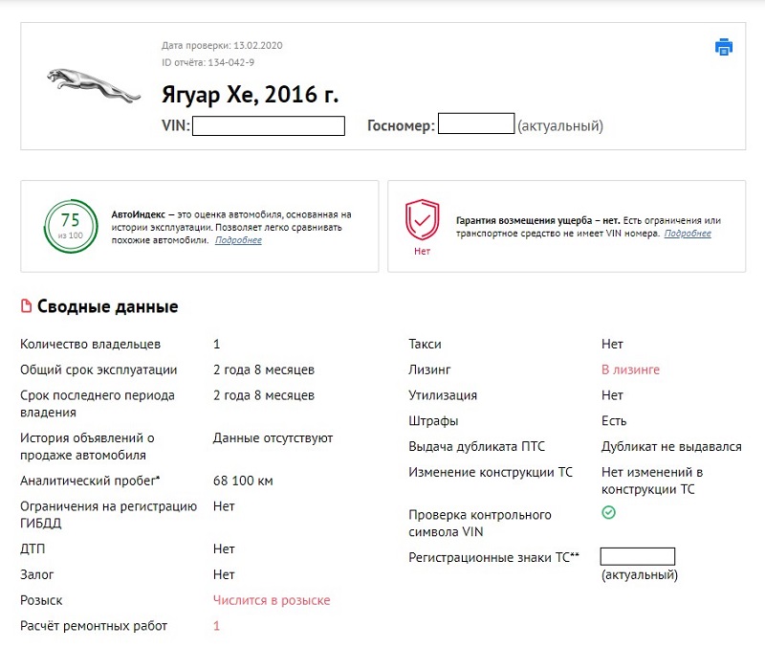Click the Залог label
This screenshot has width=765, height=649.
click(36, 574)
